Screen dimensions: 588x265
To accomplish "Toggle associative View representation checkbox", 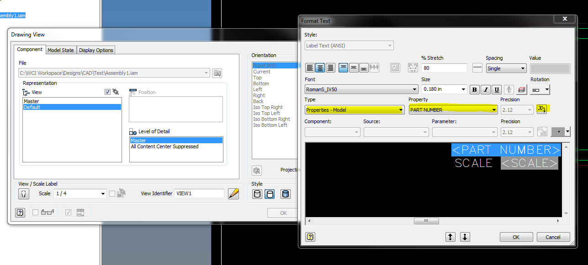I will [107, 92].
